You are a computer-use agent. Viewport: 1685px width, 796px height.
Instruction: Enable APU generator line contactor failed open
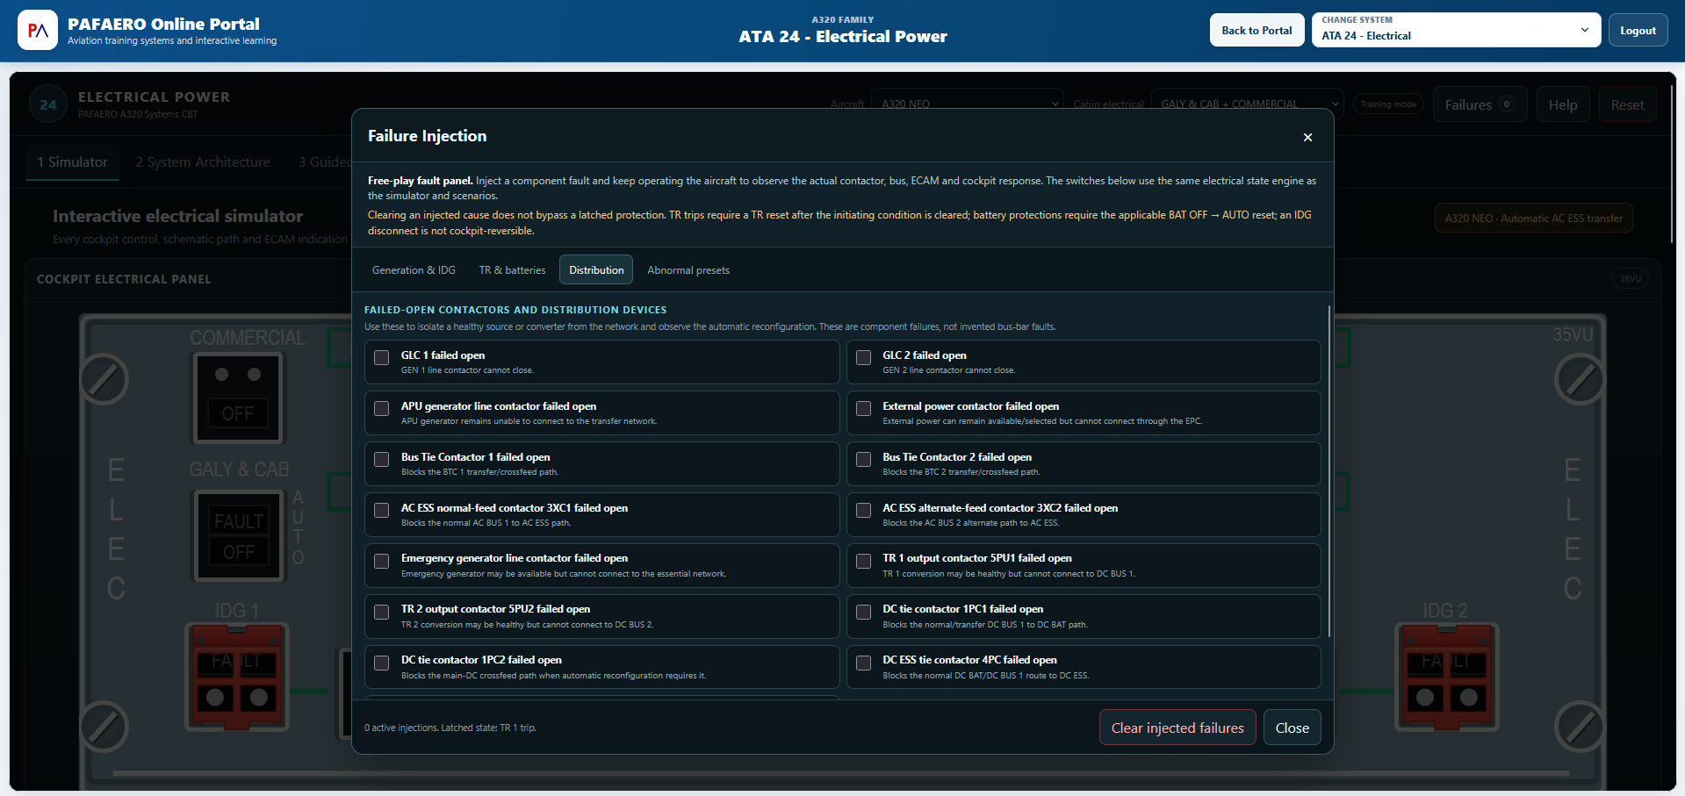(x=382, y=409)
